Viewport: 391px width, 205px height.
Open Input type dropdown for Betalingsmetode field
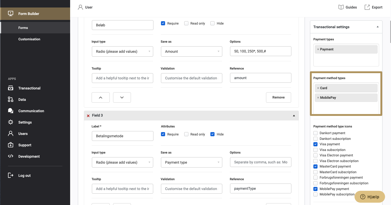[x=122, y=162]
